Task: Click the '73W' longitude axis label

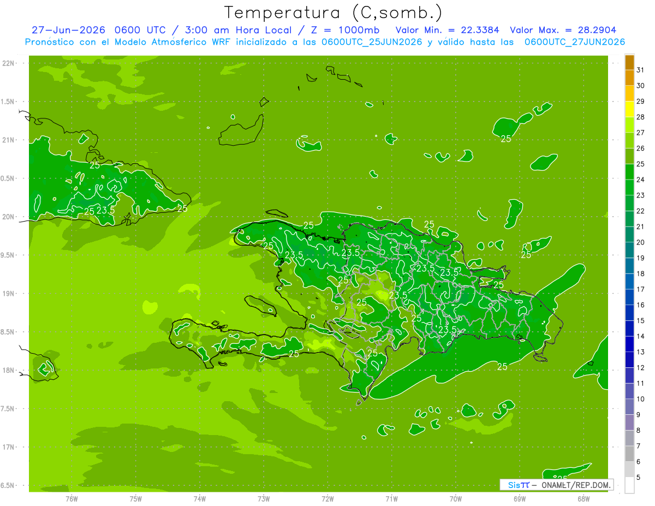Action: [264, 498]
